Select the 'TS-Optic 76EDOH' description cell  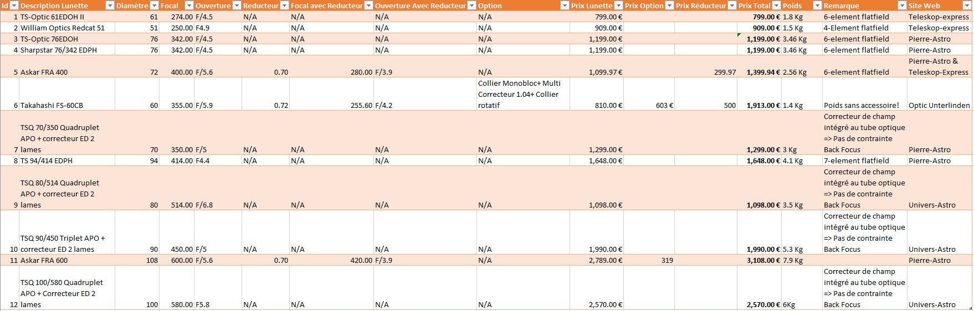pyautogui.click(x=67, y=39)
